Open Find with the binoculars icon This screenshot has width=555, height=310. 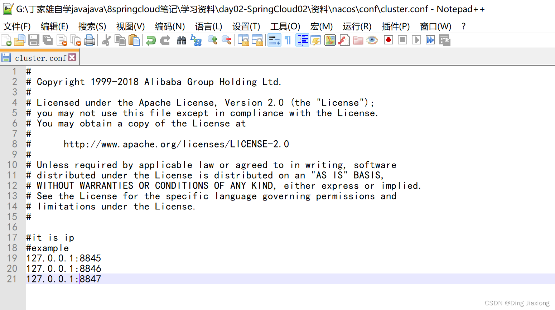182,40
